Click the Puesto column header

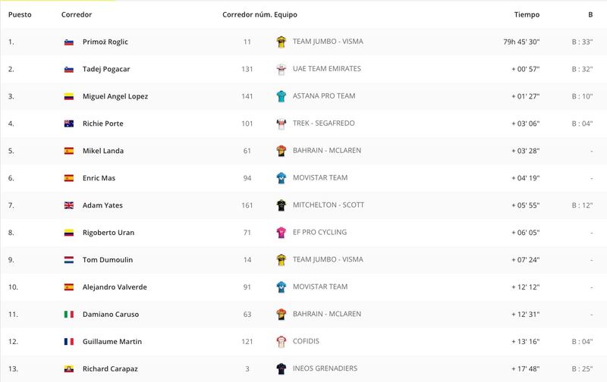[20, 14]
